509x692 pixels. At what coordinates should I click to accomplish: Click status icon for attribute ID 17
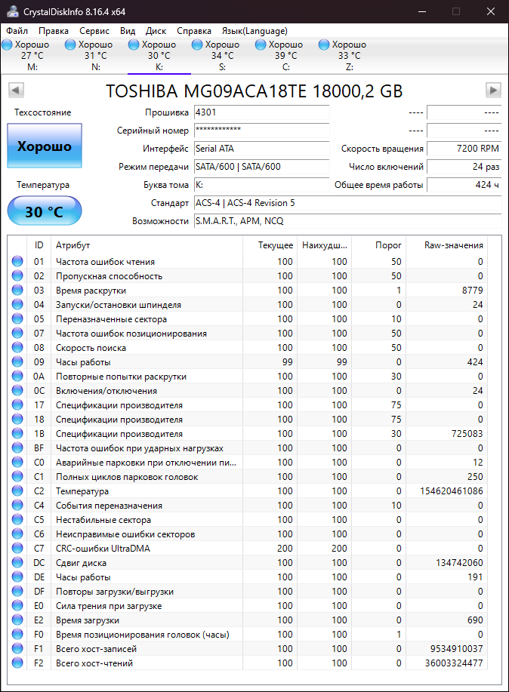[x=17, y=404]
